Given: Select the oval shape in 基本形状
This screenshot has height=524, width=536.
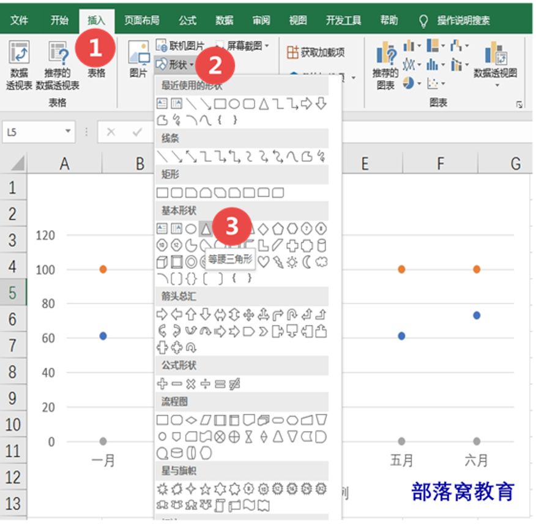Looking at the screenshot, I should point(191,229).
